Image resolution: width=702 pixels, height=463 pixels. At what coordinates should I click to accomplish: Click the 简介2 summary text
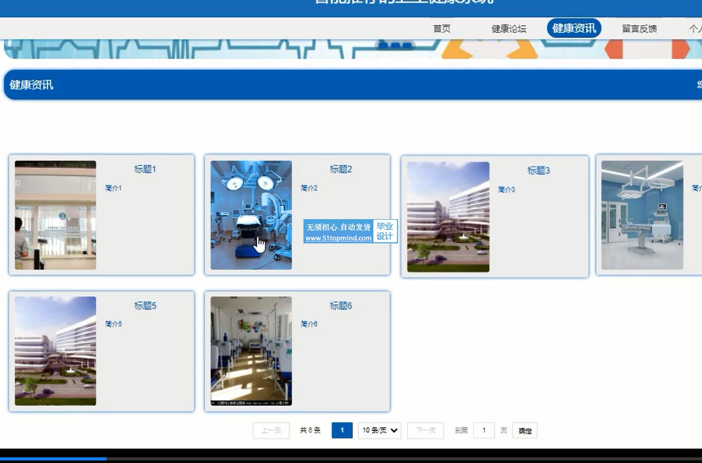pyautogui.click(x=309, y=188)
